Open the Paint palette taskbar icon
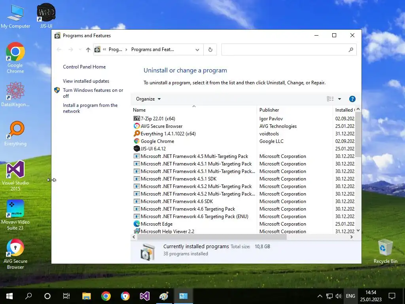The width and height of the screenshot is (405, 304). pyautogui.click(x=164, y=296)
